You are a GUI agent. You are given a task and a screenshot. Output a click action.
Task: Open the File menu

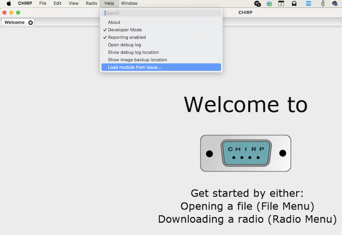(x=43, y=3)
